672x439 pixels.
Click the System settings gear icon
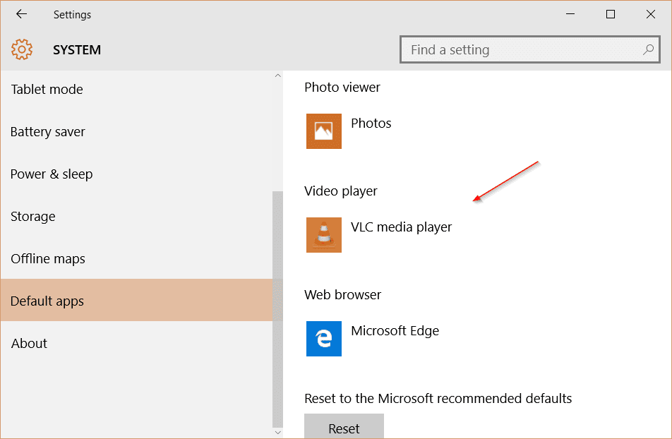(x=22, y=49)
